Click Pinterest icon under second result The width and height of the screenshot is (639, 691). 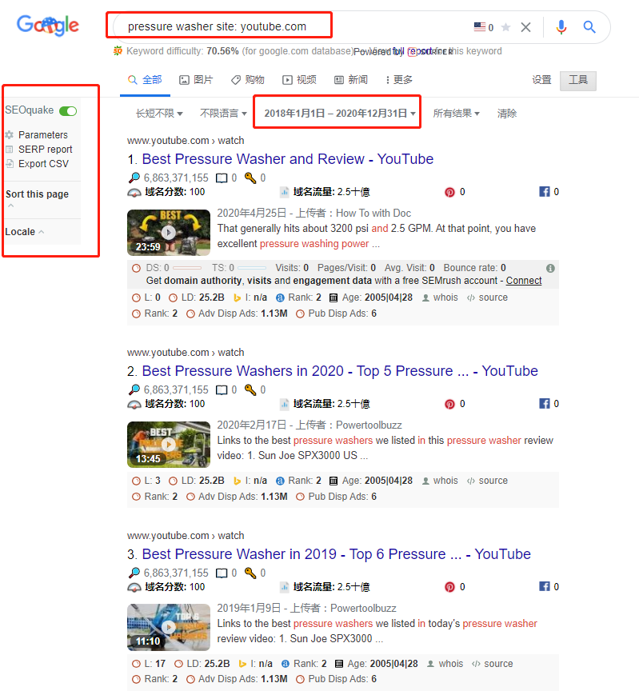tap(449, 404)
